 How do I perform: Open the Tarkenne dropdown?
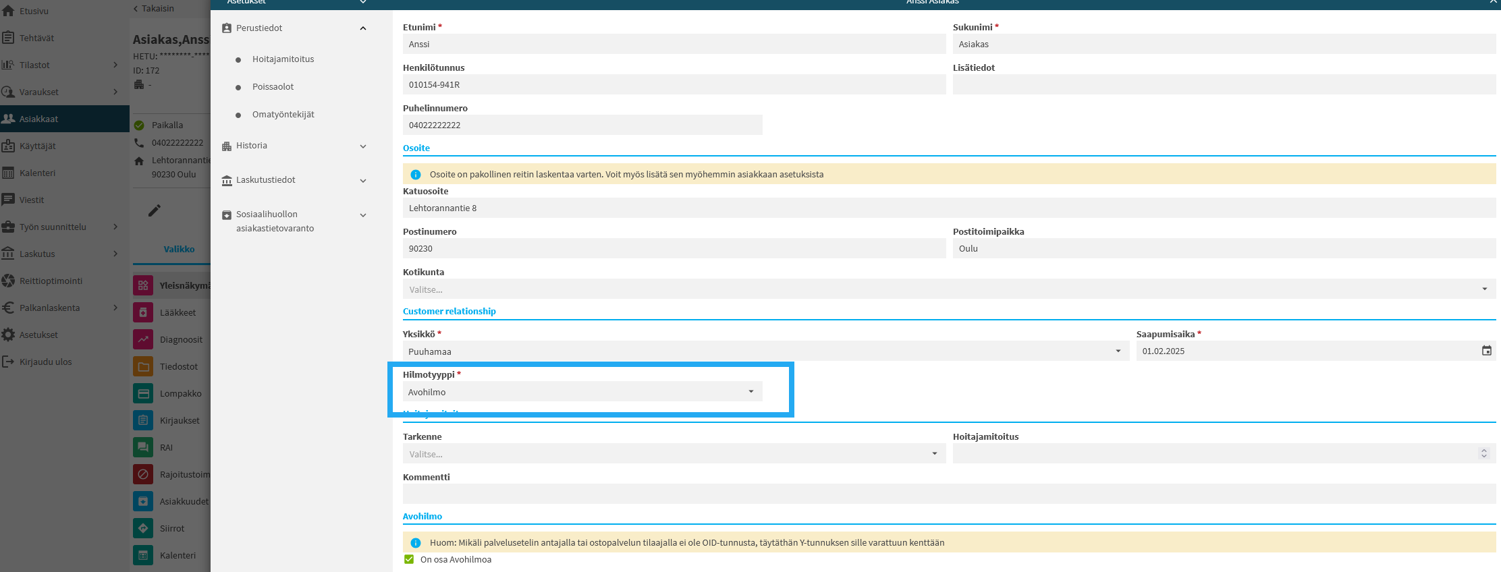[674, 454]
